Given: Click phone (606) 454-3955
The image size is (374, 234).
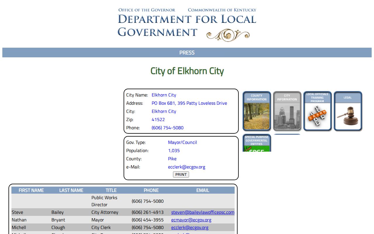Looking at the screenshot, I should coord(148,220).
